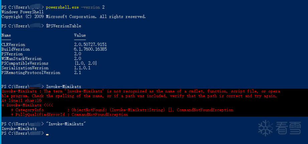
Task: Select the SerializationVersion value 1.1.0.1
Action: 82,68
